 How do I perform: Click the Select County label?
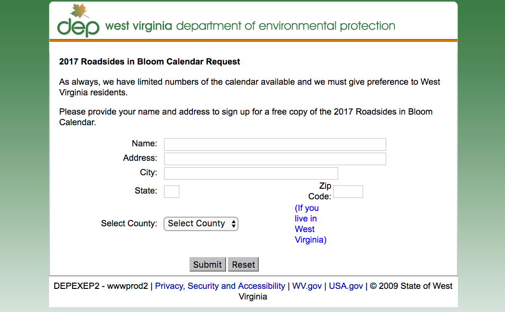[129, 223]
